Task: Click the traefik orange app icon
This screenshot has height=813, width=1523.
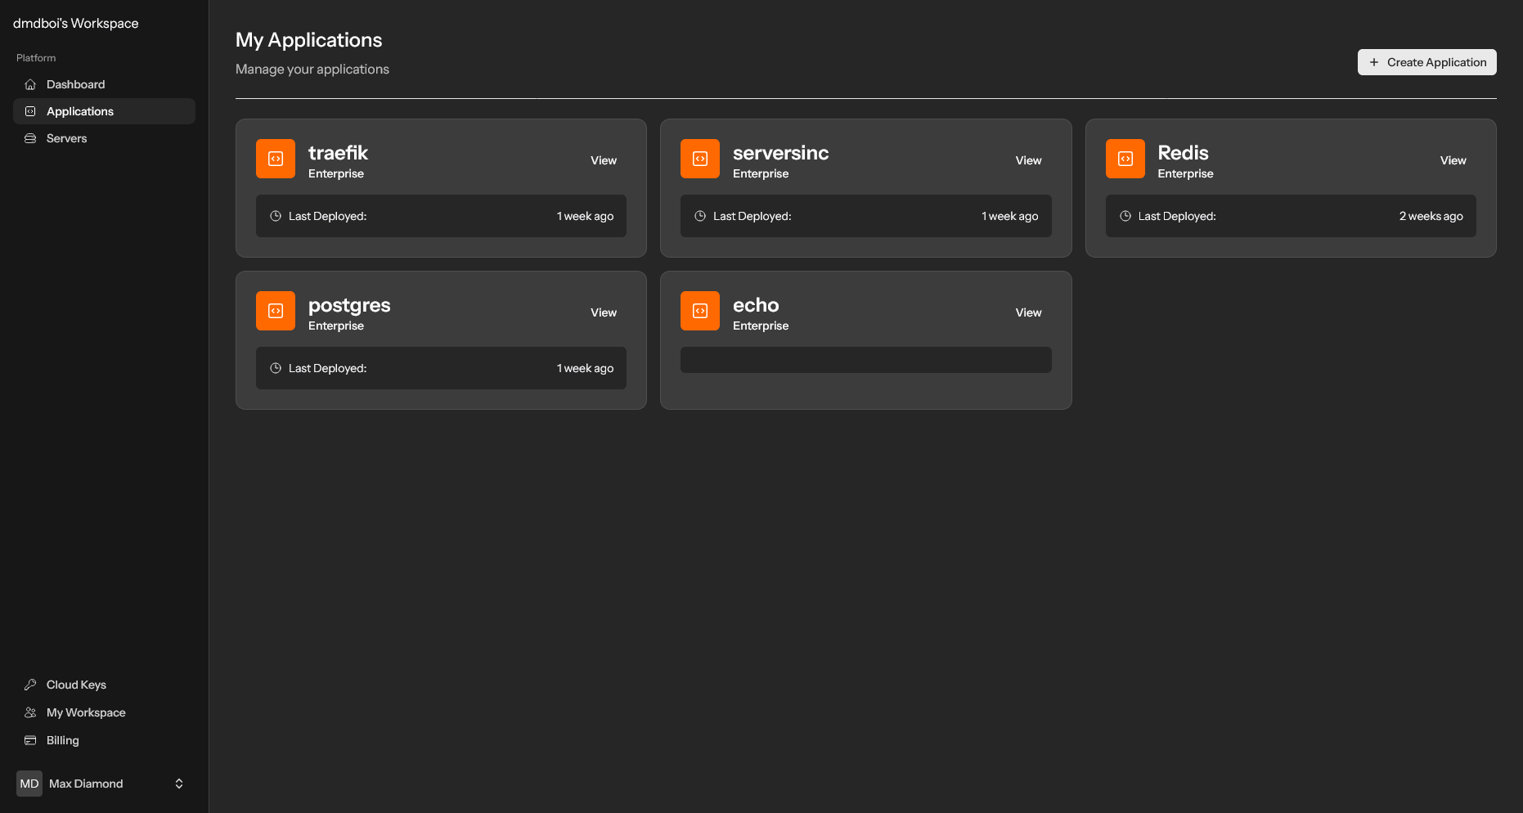Action: point(276,159)
